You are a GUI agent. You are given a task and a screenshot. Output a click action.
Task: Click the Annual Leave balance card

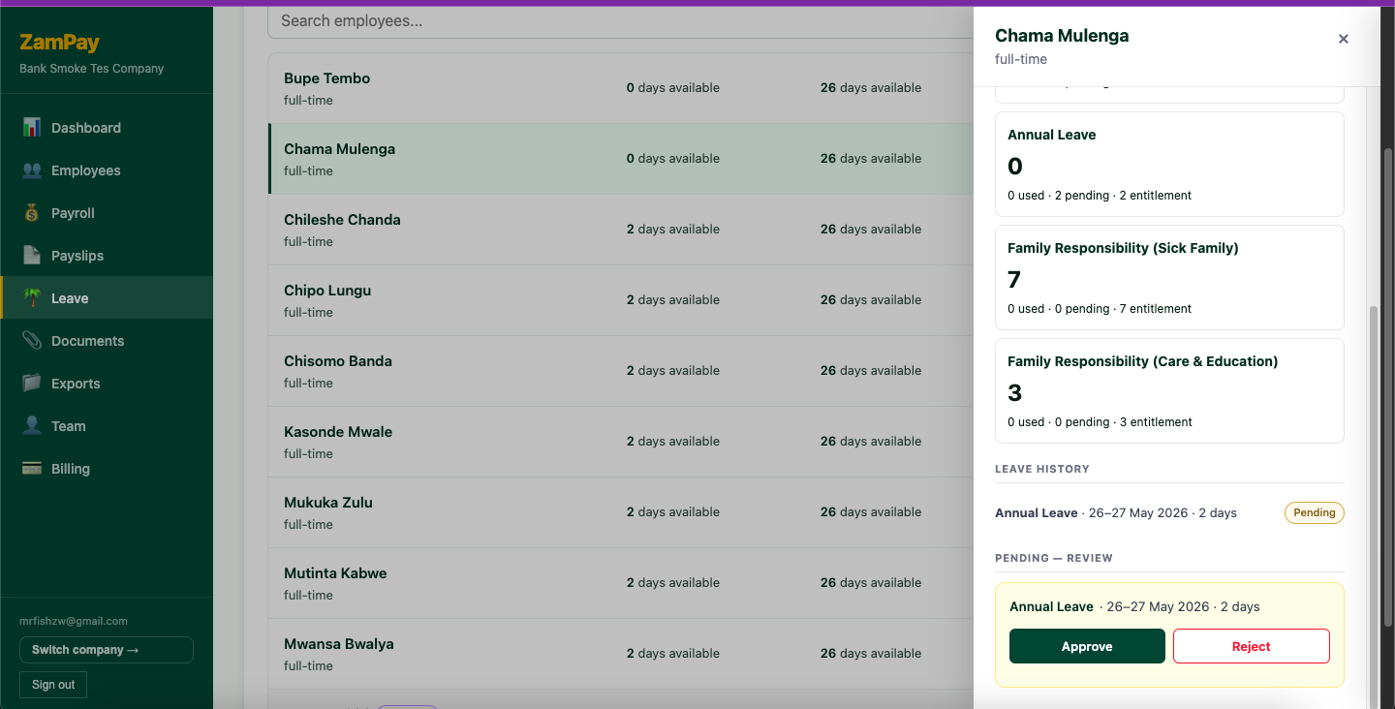click(1169, 164)
